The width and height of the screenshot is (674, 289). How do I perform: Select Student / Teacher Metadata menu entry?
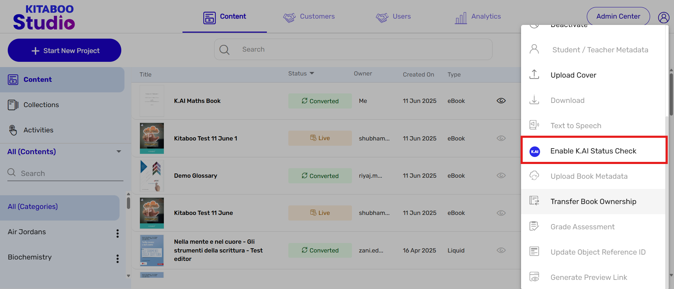(593, 50)
